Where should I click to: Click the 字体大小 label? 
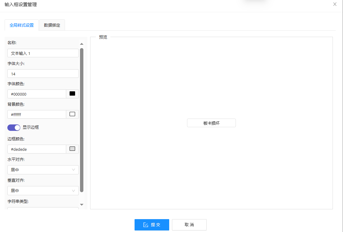click(16, 64)
